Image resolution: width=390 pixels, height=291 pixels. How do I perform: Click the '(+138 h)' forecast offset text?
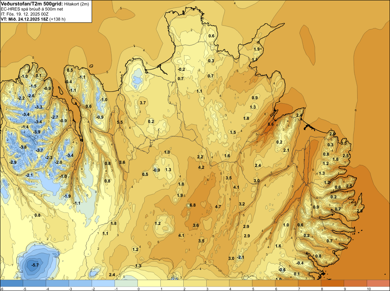click(57, 19)
